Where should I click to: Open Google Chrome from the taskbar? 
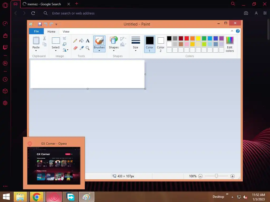[x=36, y=197]
